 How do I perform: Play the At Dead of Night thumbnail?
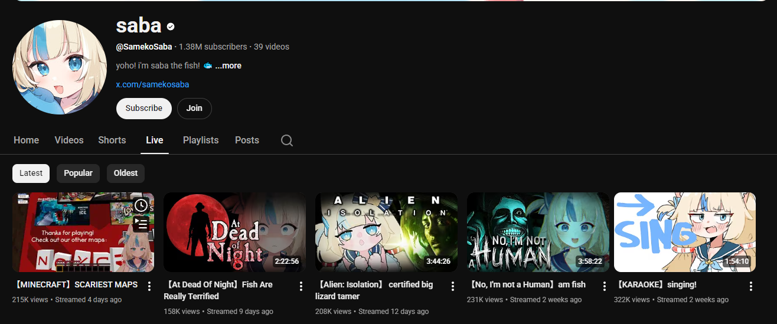click(234, 232)
